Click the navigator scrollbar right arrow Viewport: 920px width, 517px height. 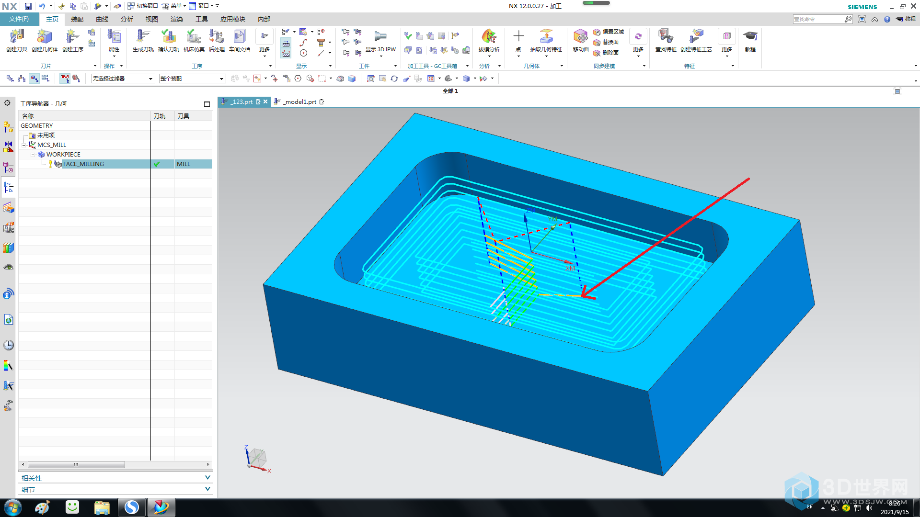(x=208, y=464)
